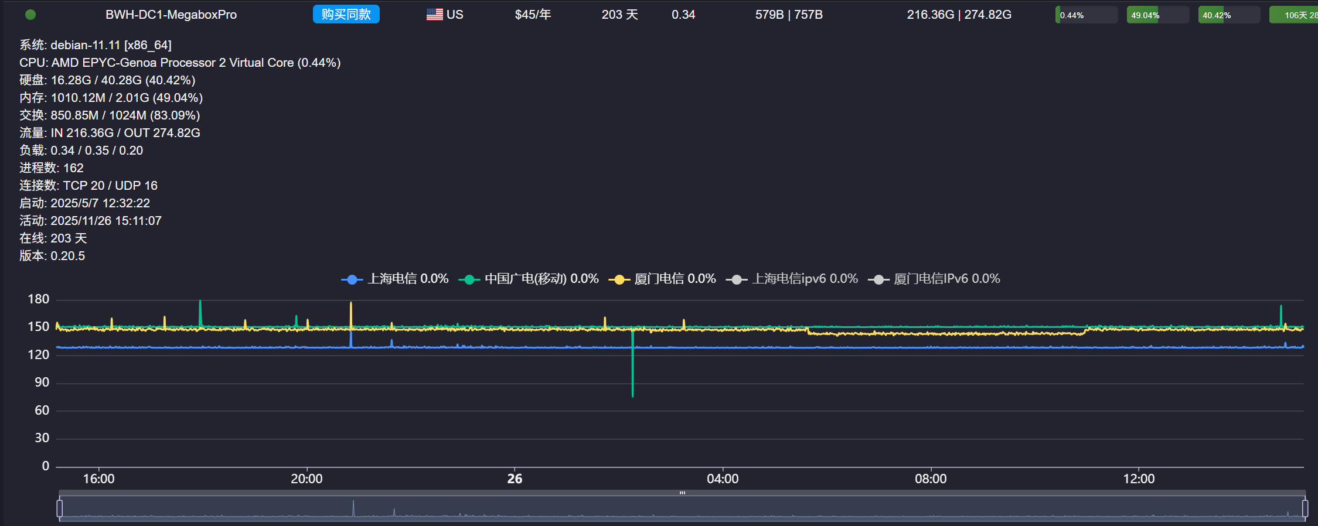Image resolution: width=1318 pixels, height=526 pixels.
Task: Toggle the 上海电信 blue legend series
Action: (395, 279)
